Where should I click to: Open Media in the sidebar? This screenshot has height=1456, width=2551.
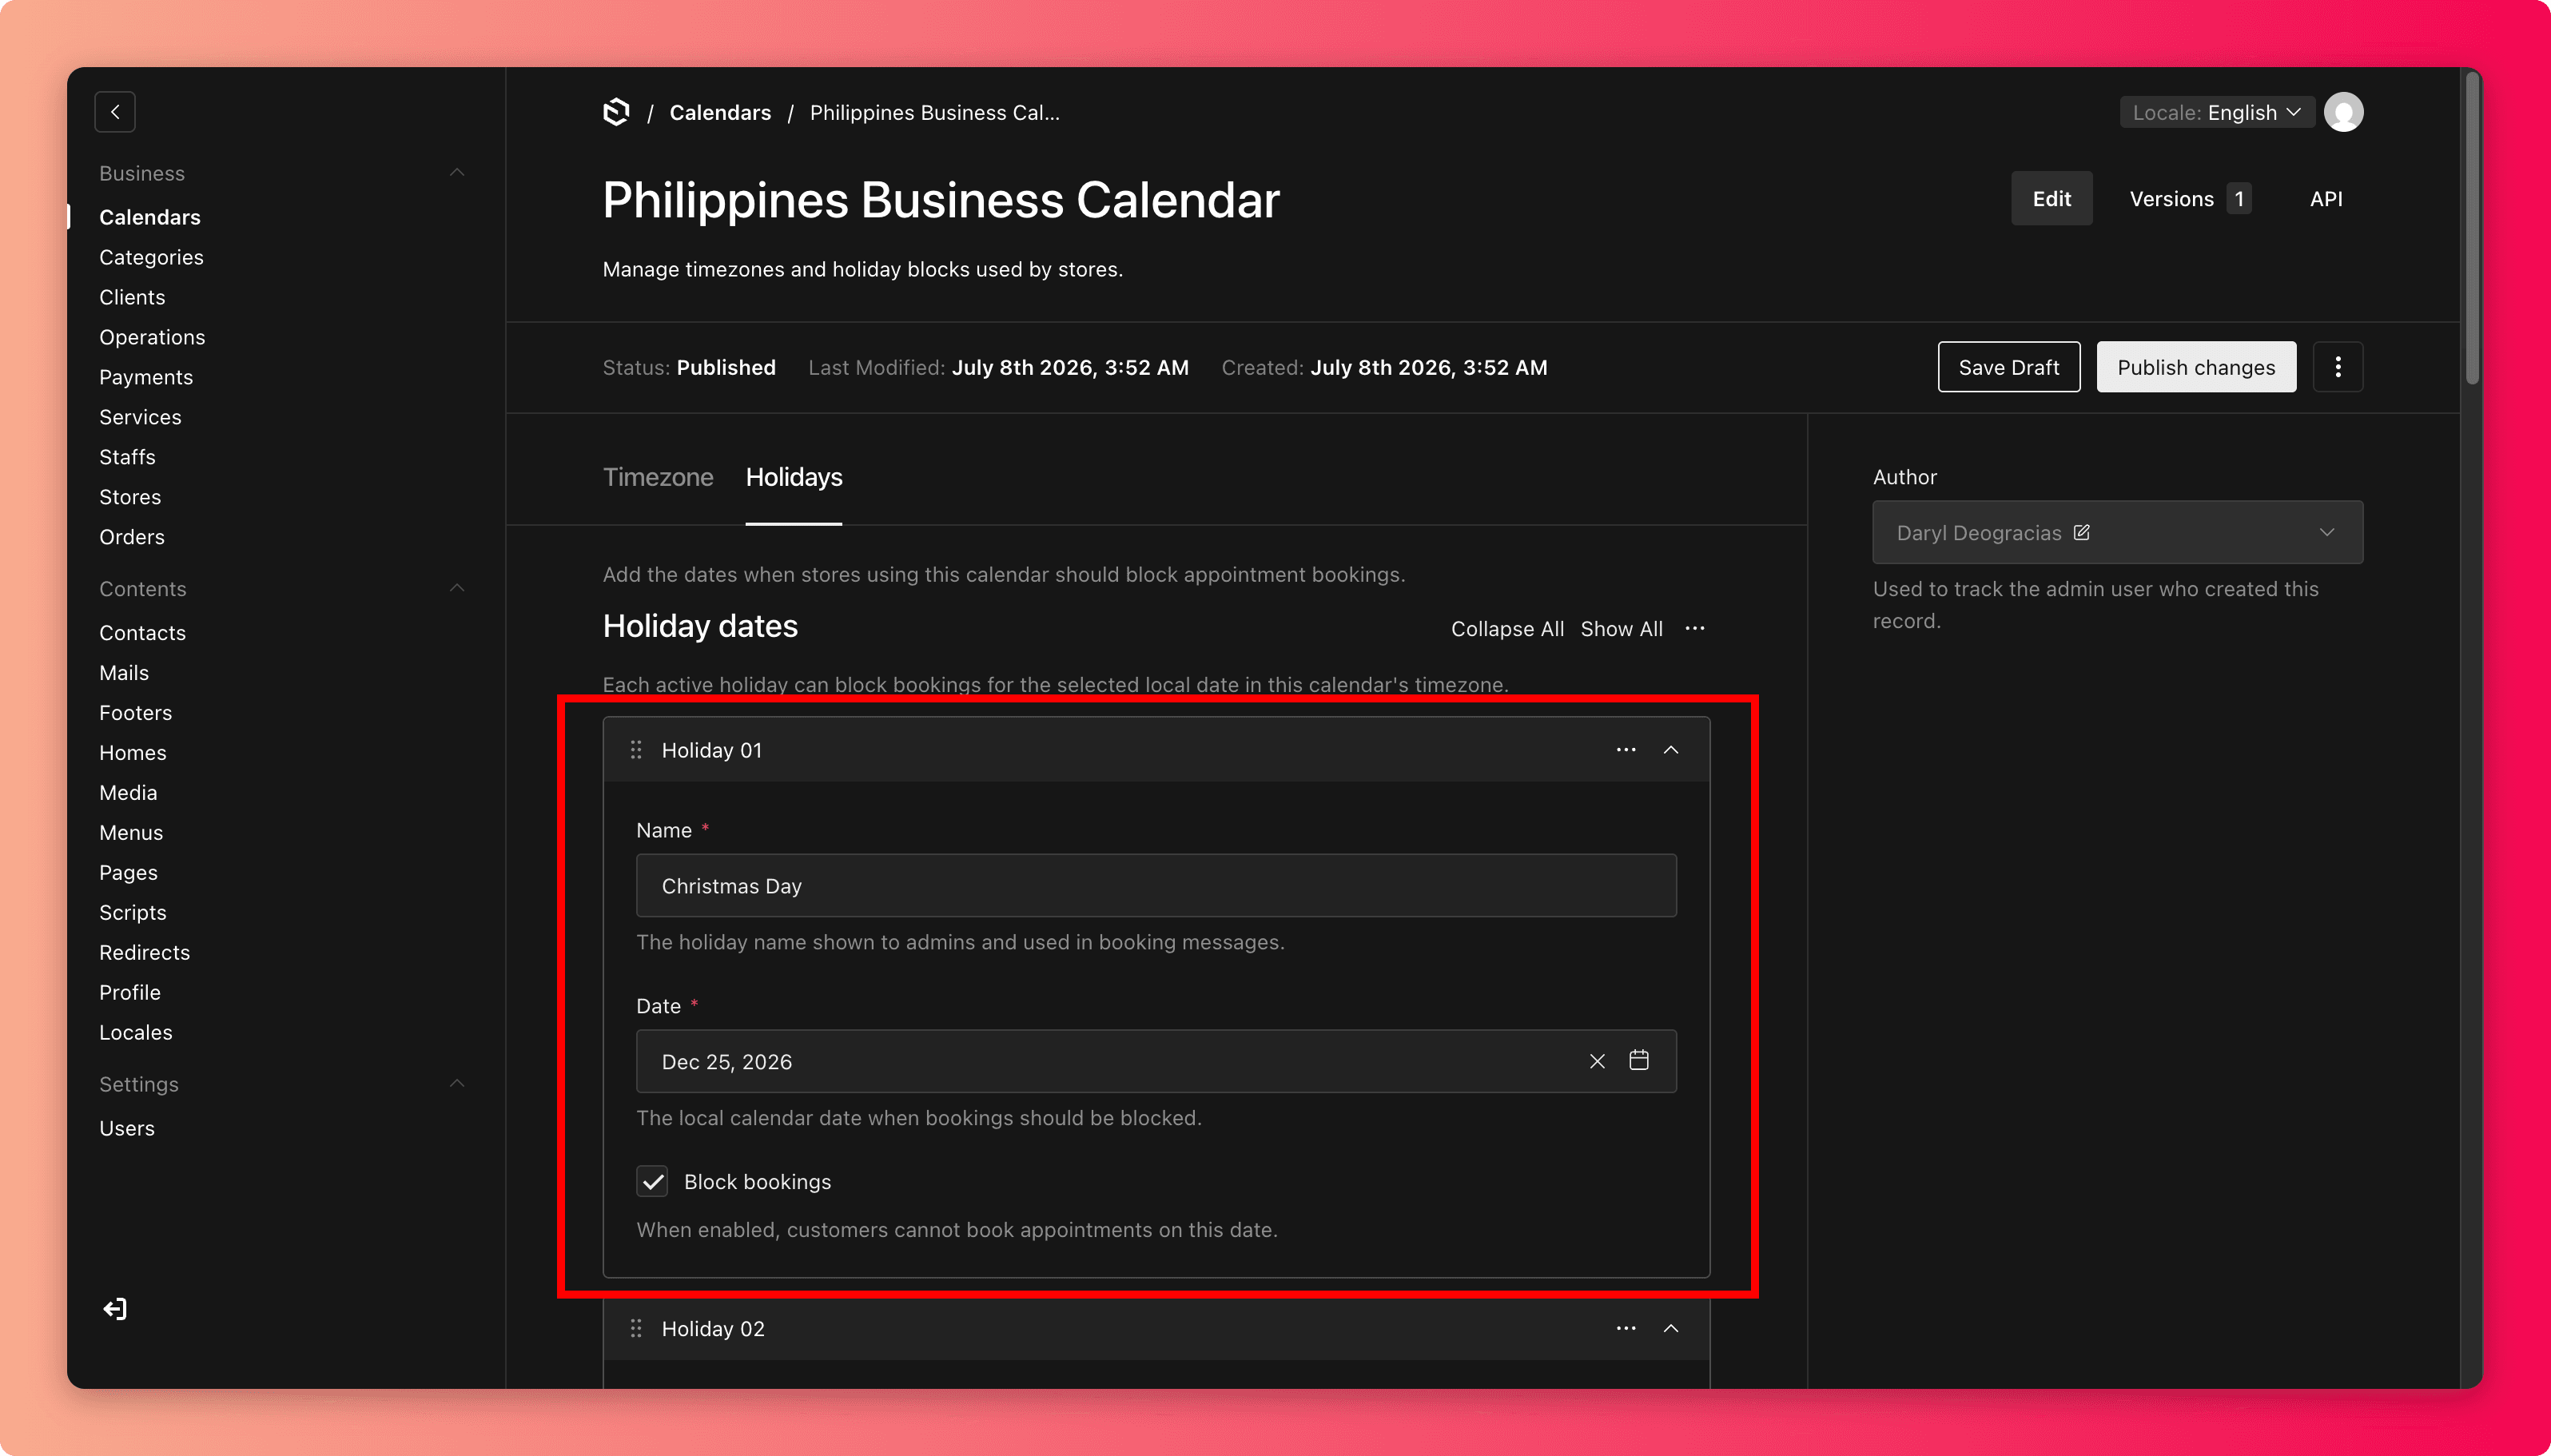(128, 793)
